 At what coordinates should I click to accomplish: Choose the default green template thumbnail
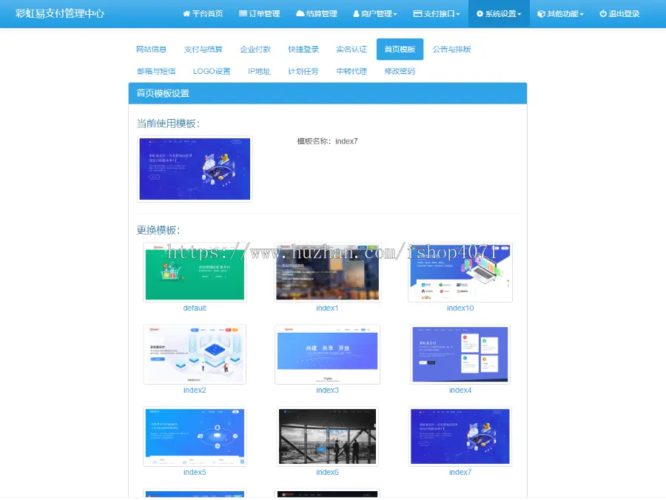195,272
